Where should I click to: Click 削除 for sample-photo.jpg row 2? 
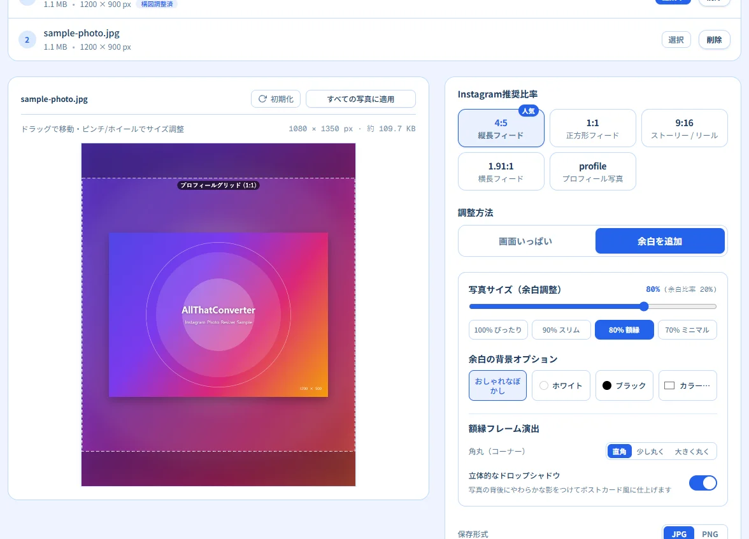714,40
